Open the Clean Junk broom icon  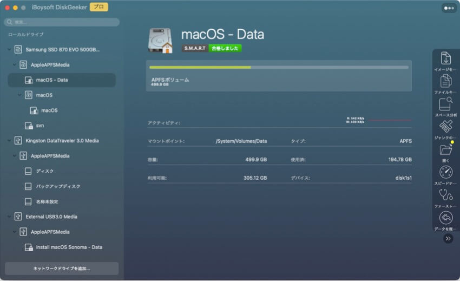coord(445,127)
